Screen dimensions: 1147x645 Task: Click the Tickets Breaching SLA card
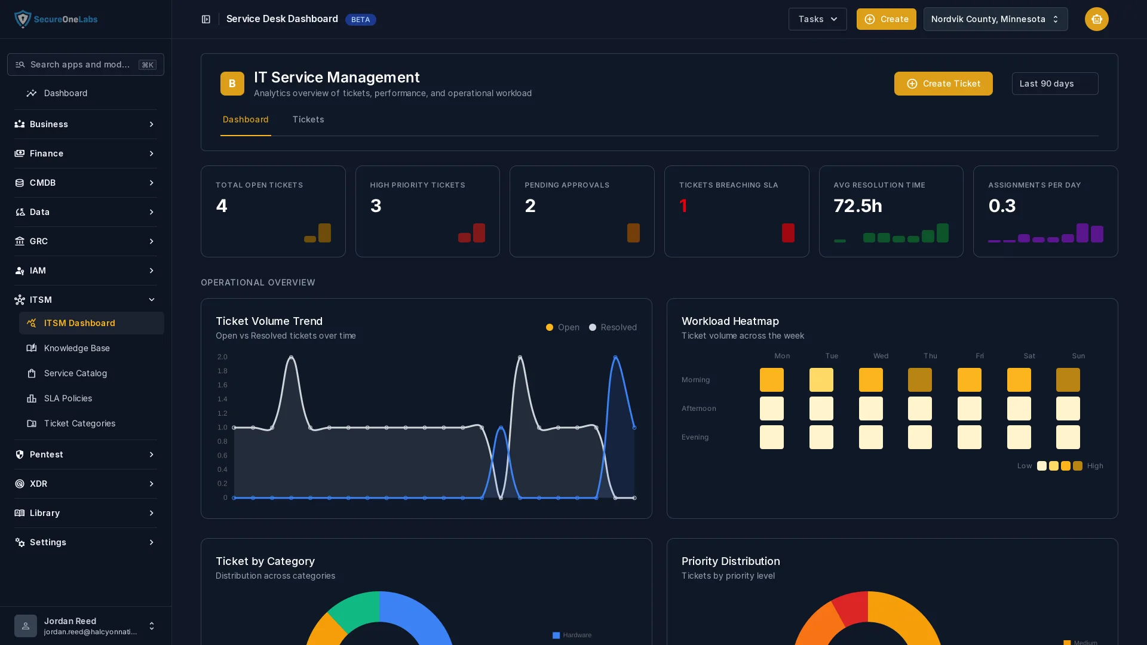pos(737,211)
